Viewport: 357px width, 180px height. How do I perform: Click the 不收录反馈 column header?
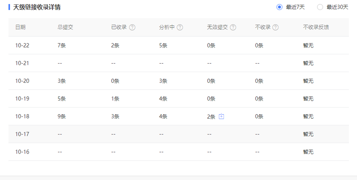[x=316, y=27]
